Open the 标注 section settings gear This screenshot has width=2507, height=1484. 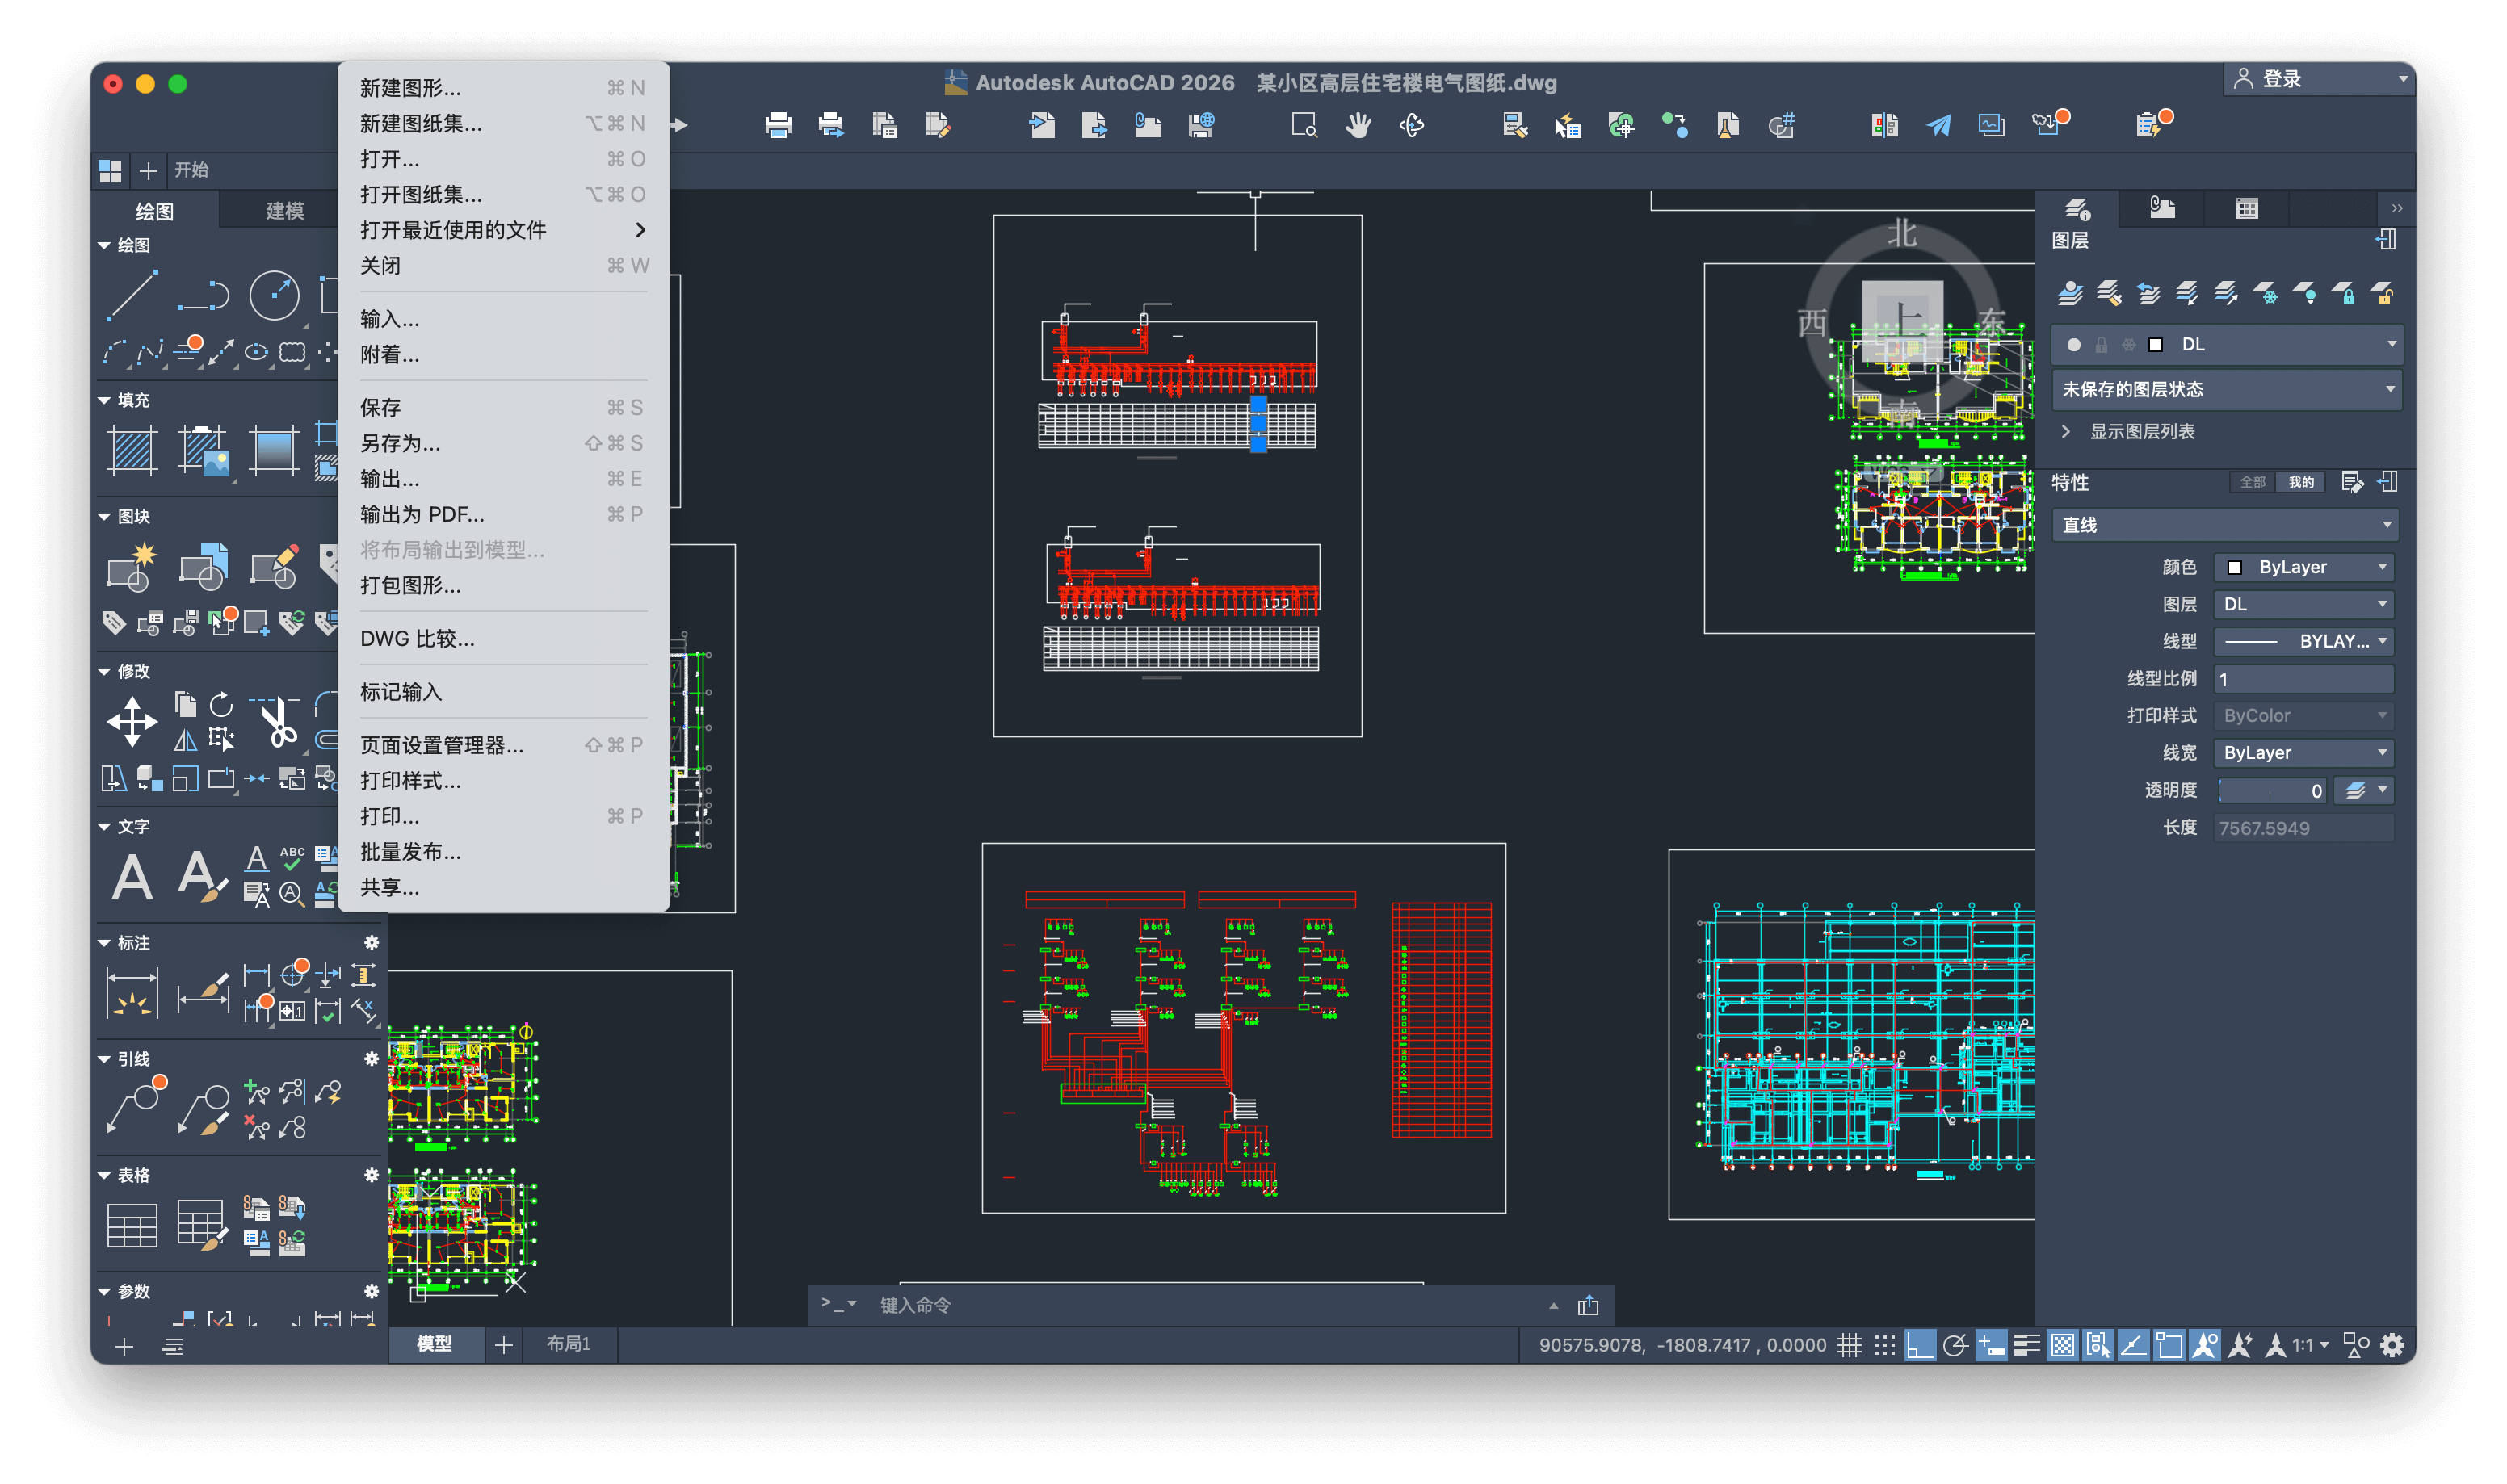point(371,943)
